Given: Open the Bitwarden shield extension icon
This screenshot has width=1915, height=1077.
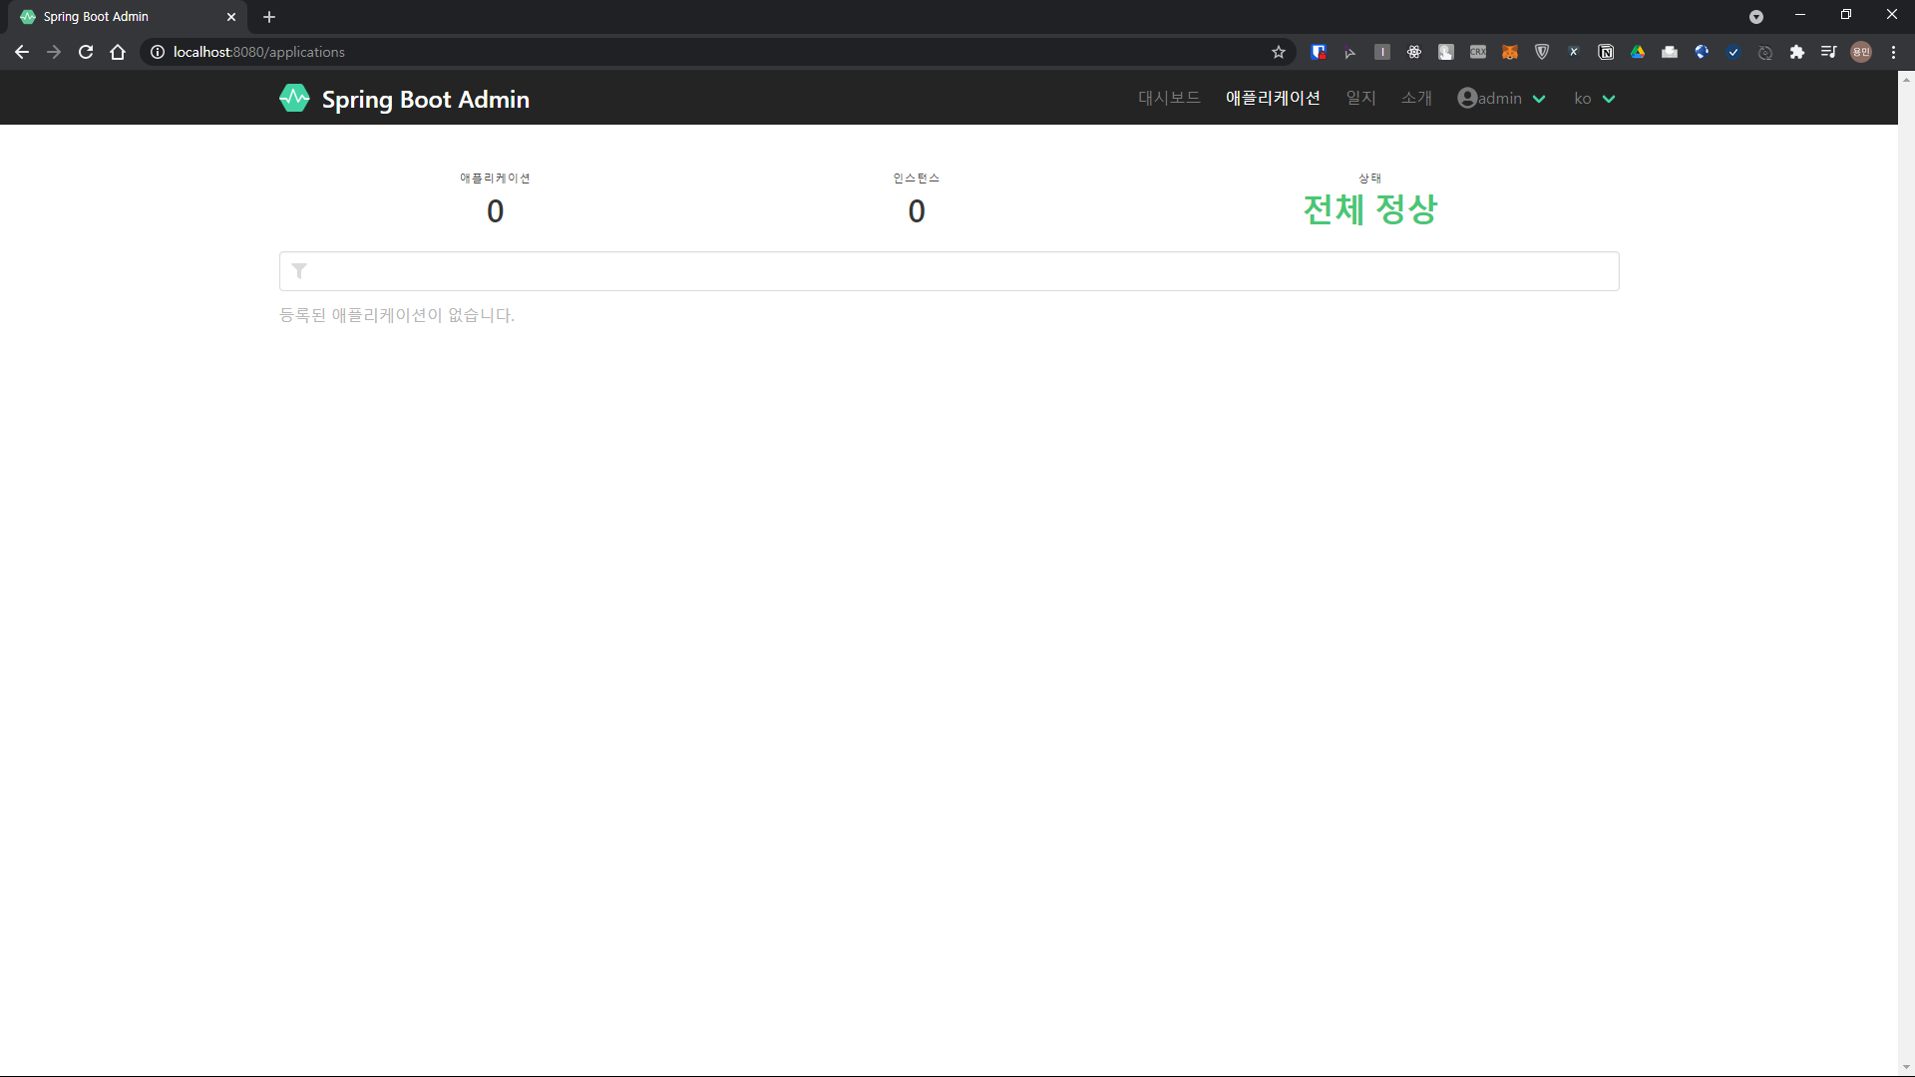Looking at the screenshot, I should [x=1319, y=52].
